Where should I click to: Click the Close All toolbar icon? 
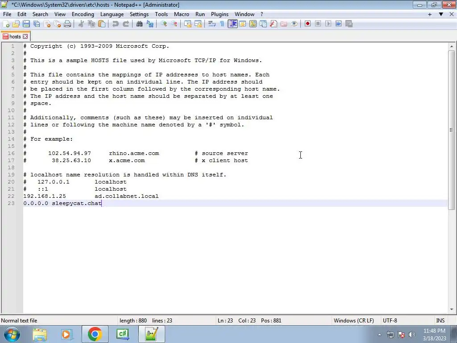pos(57,24)
